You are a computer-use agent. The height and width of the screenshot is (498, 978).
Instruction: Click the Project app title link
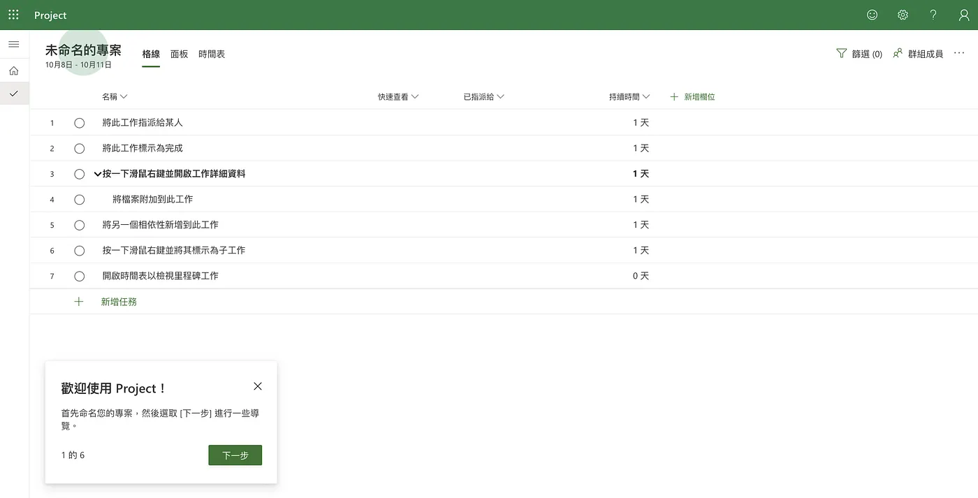[x=50, y=15]
